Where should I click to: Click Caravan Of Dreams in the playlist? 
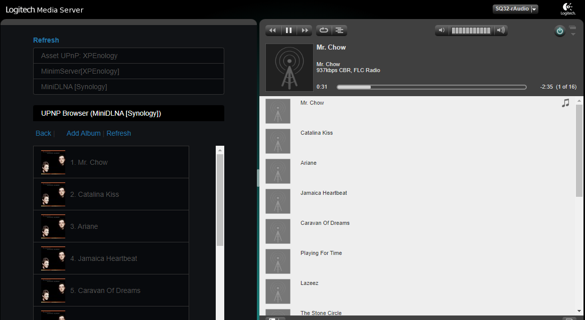tap(325, 223)
